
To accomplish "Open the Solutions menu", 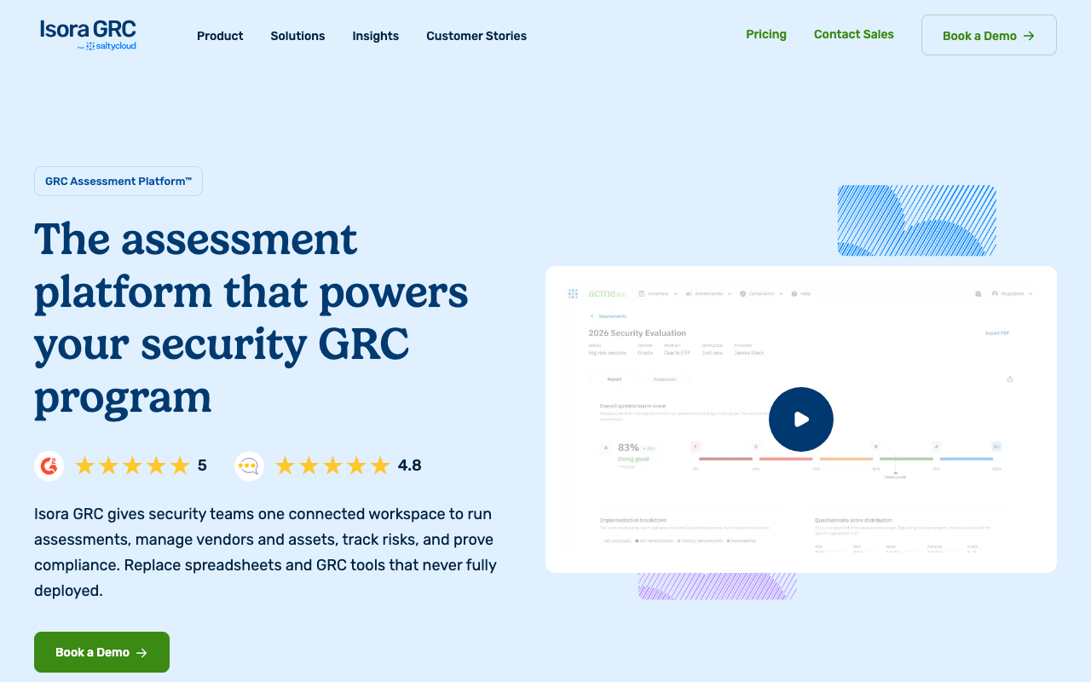I will point(297,36).
